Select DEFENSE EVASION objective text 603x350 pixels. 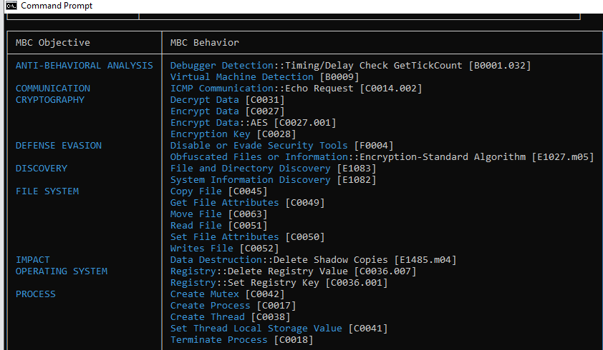(59, 146)
